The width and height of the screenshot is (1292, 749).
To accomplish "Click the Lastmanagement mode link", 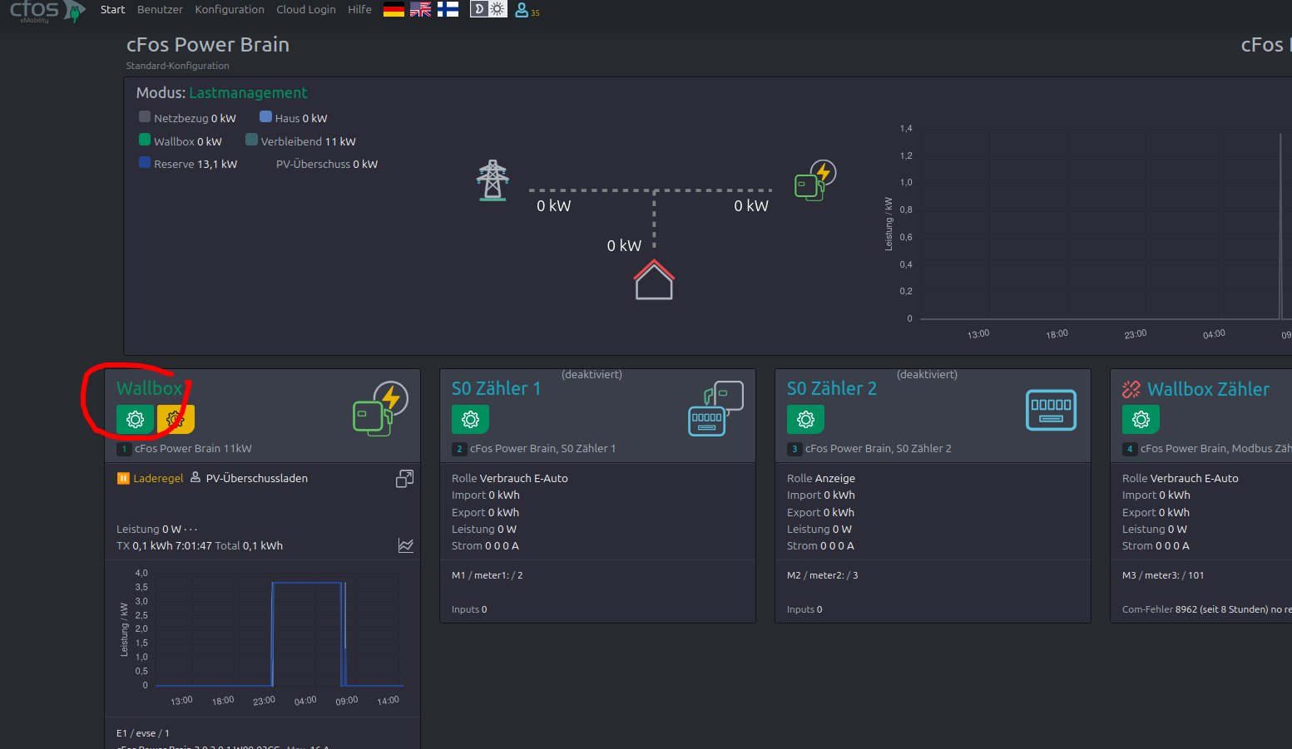I will pos(248,93).
